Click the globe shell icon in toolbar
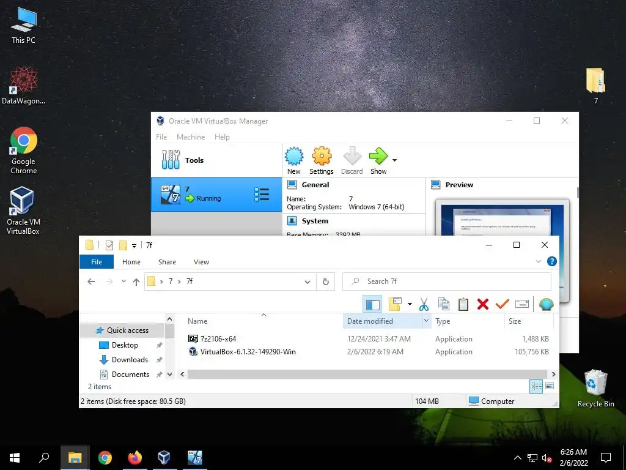This screenshot has width=626, height=470. point(546,304)
